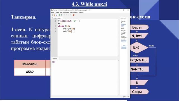Screen dimensions: 179x101
Task: Click the Step out debug icon
Action: tap(69, 15)
